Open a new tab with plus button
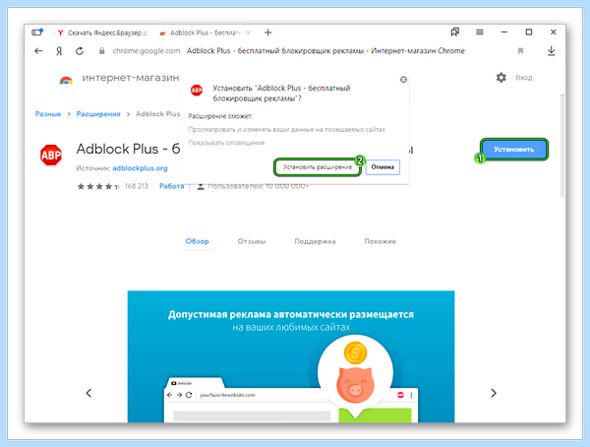Image resolution: width=590 pixels, height=447 pixels. pos(267,32)
